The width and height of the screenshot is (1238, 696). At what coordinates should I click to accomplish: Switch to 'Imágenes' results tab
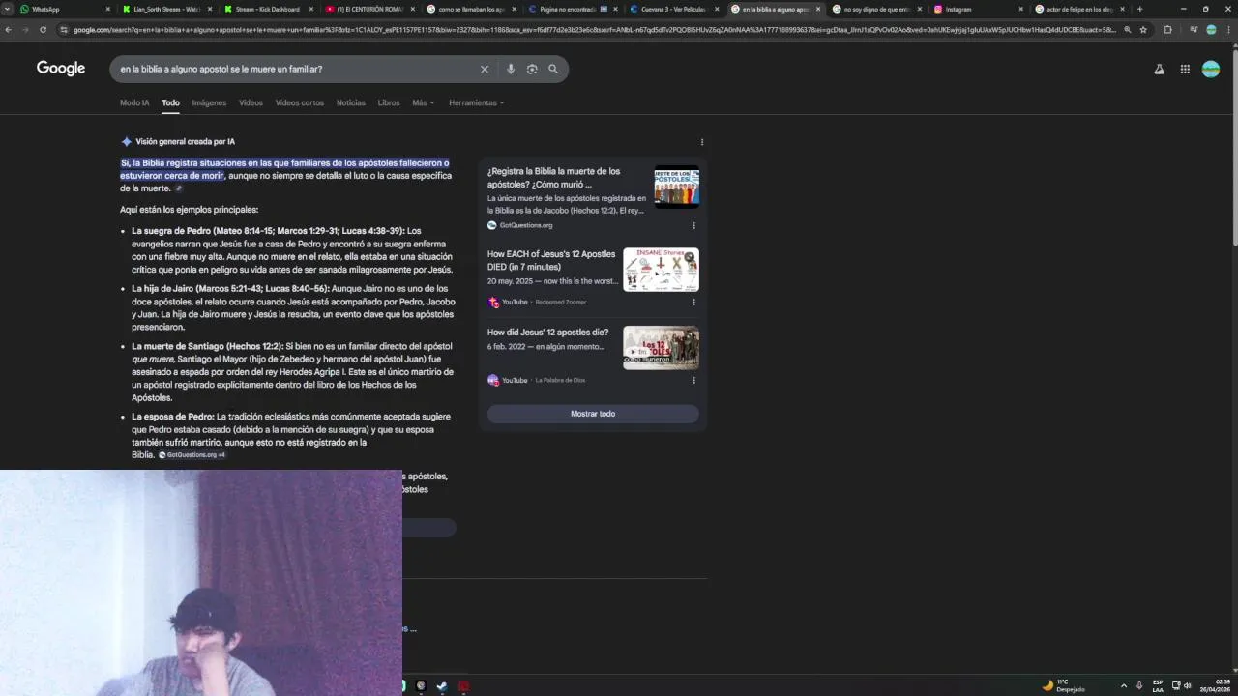tap(209, 102)
